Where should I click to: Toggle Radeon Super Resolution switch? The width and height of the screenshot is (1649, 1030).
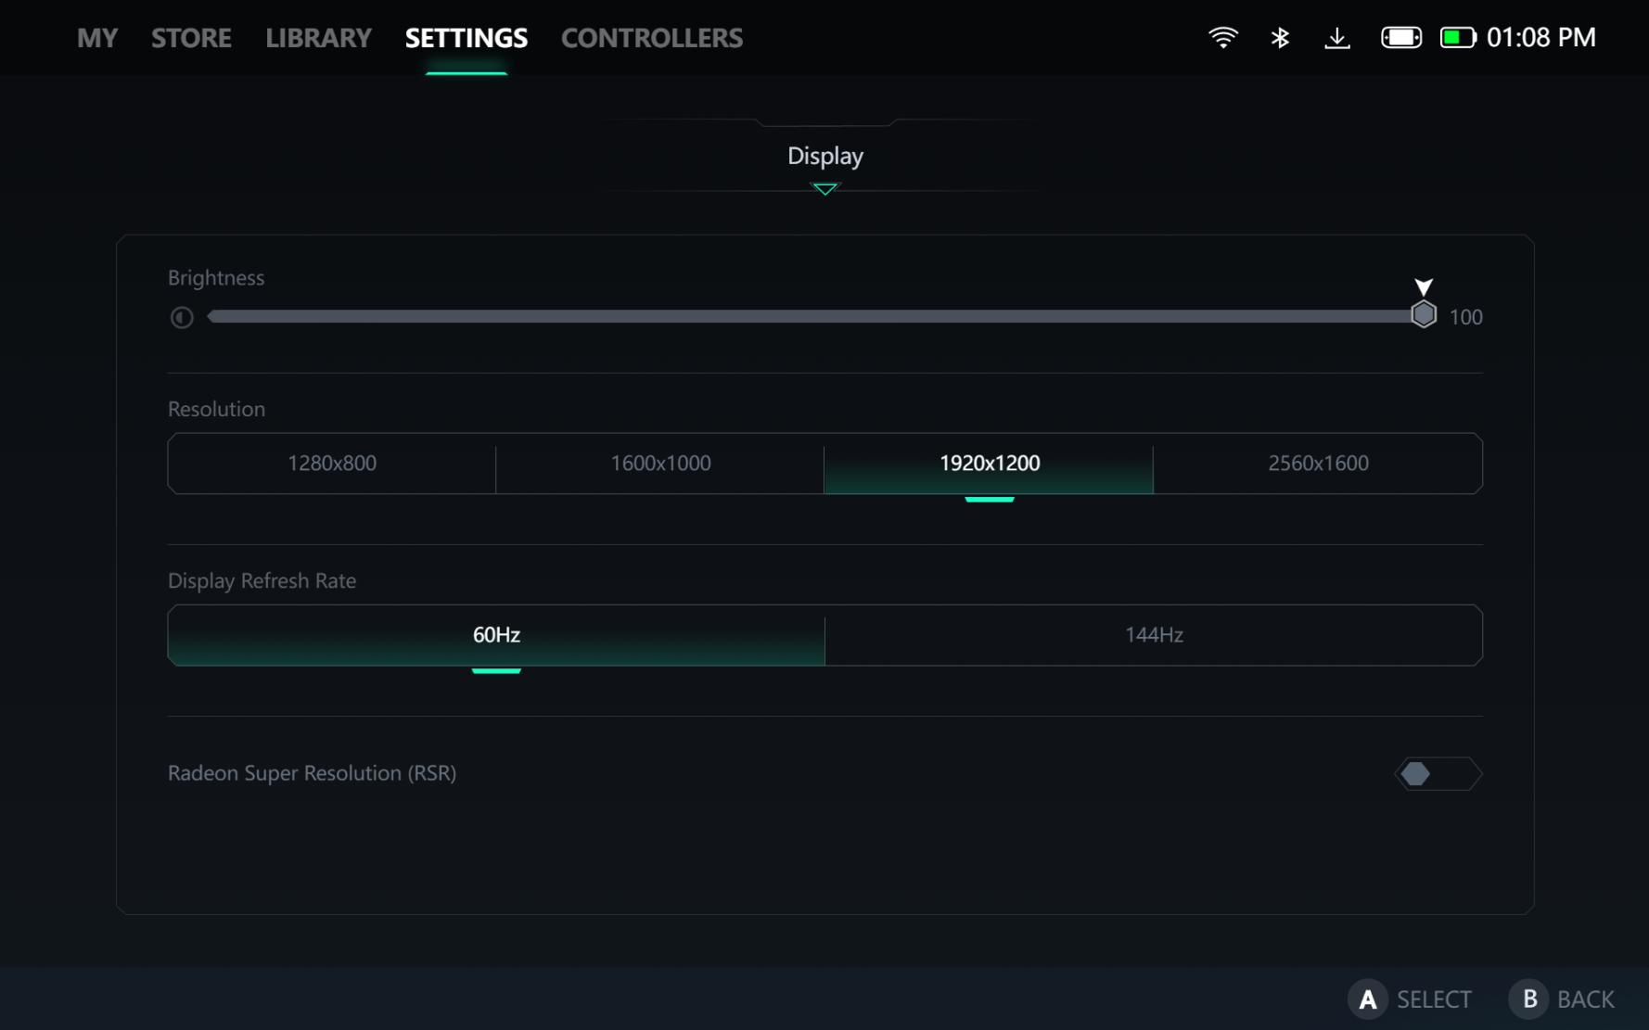point(1438,773)
